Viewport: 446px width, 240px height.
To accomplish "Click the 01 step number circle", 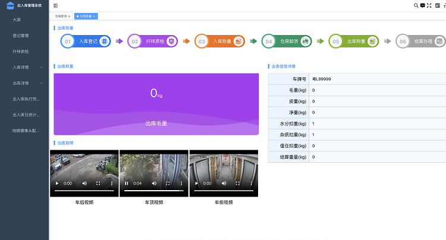I will click(x=68, y=42).
